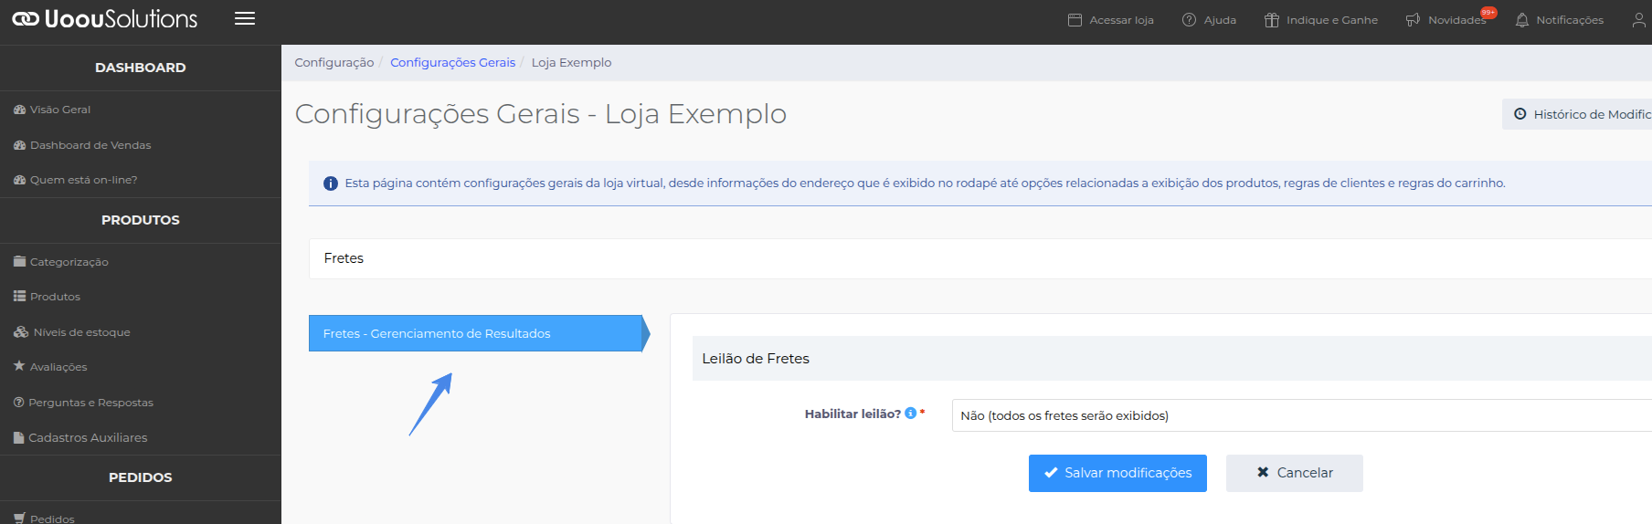Click Indique e Ganhe link
This screenshot has width=1652, height=524.
pos(1332,20)
